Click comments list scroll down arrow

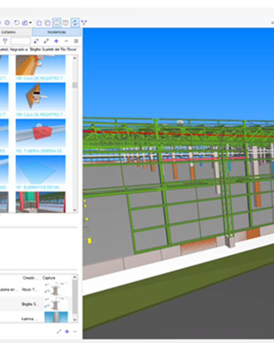coord(75,320)
